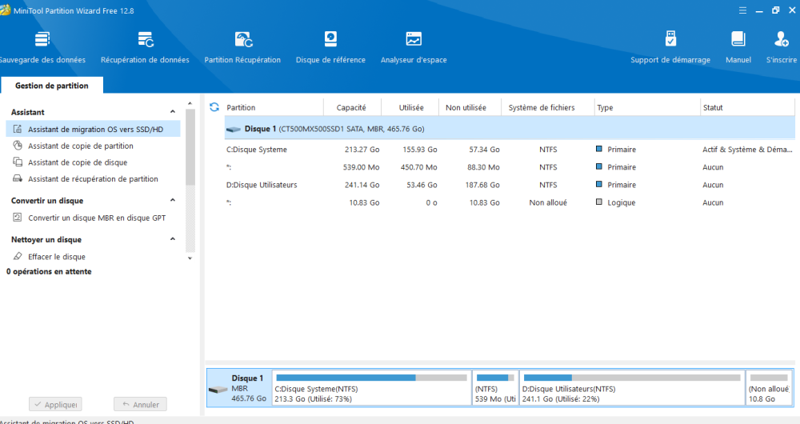Click the Annuler button
800x424 pixels.
140,405
